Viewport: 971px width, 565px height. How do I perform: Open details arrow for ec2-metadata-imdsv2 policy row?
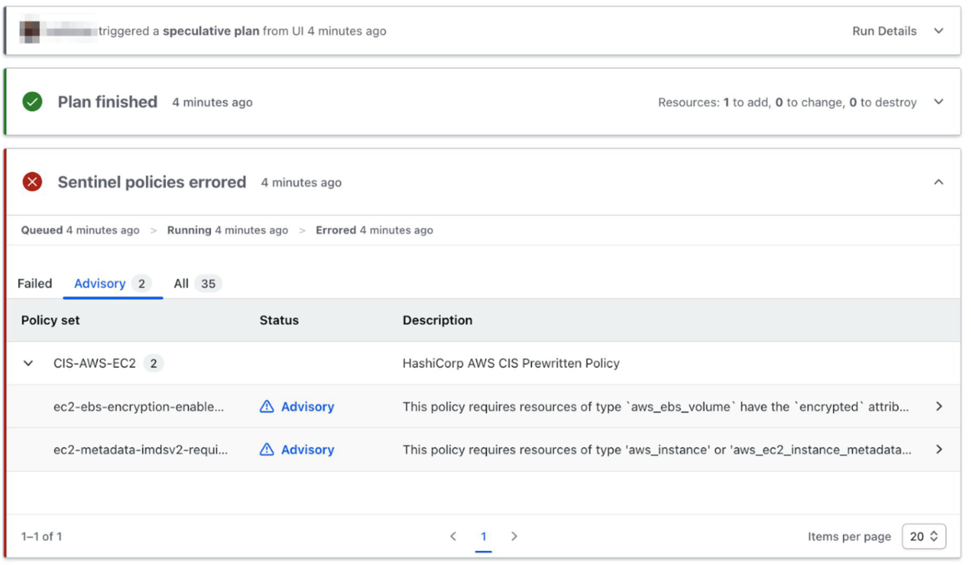pos(939,450)
